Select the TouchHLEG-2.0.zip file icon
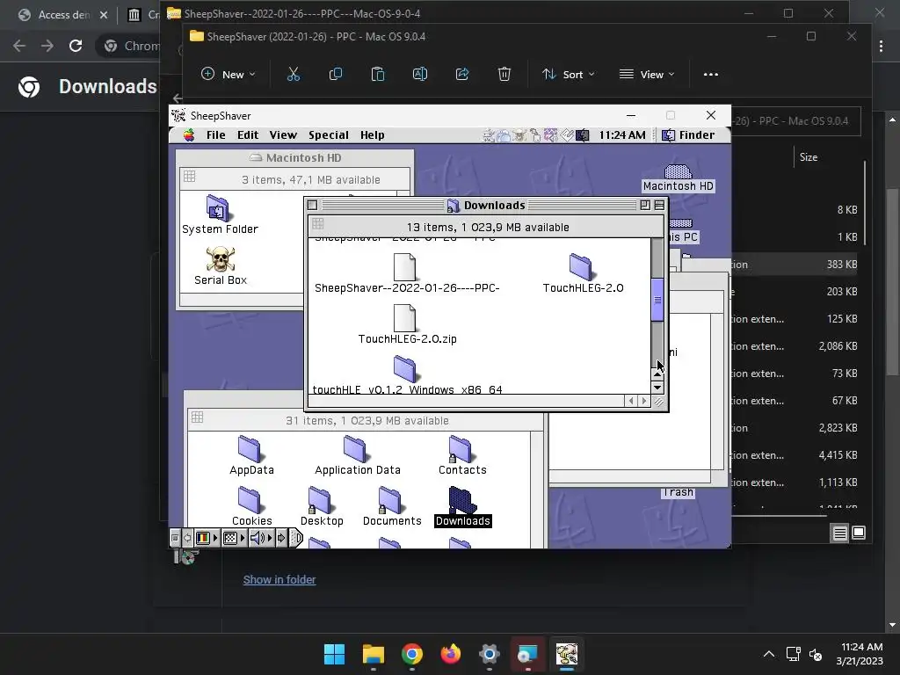 click(404, 318)
